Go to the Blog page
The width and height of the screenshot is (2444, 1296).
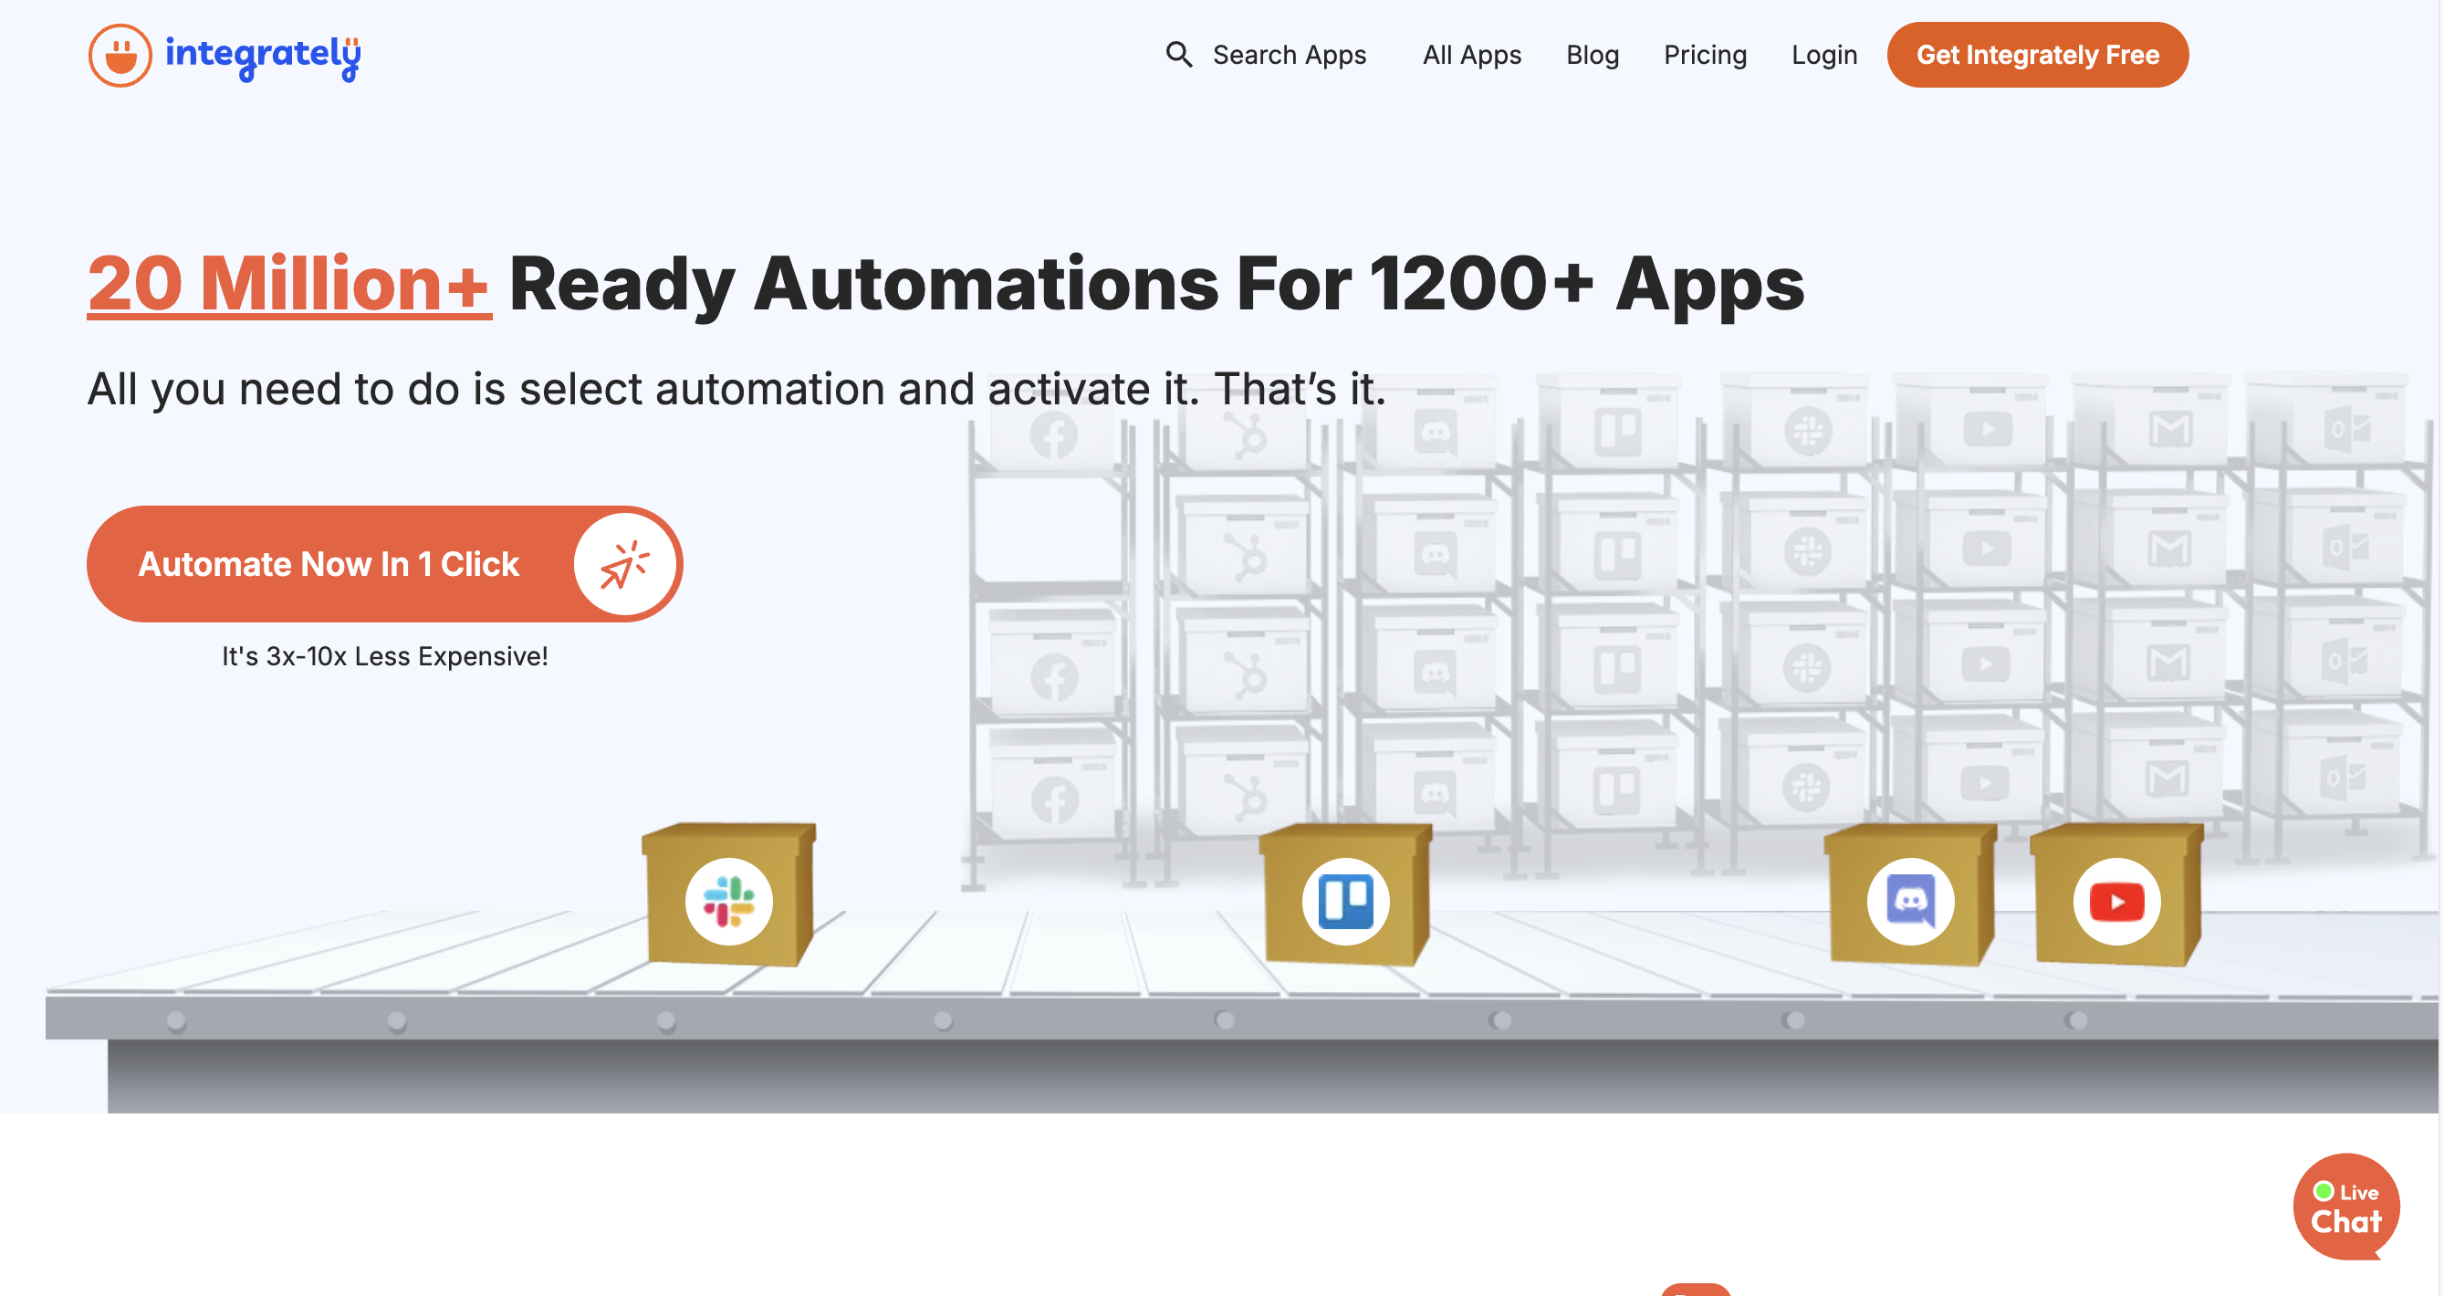pyautogui.click(x=1592, y=55)
